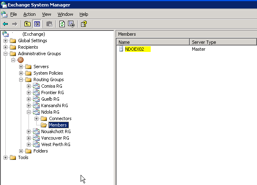Click the Kansanshi RG routing group icon
The width and height of the screenshot is (257, 185).
(x=36, y=105)
